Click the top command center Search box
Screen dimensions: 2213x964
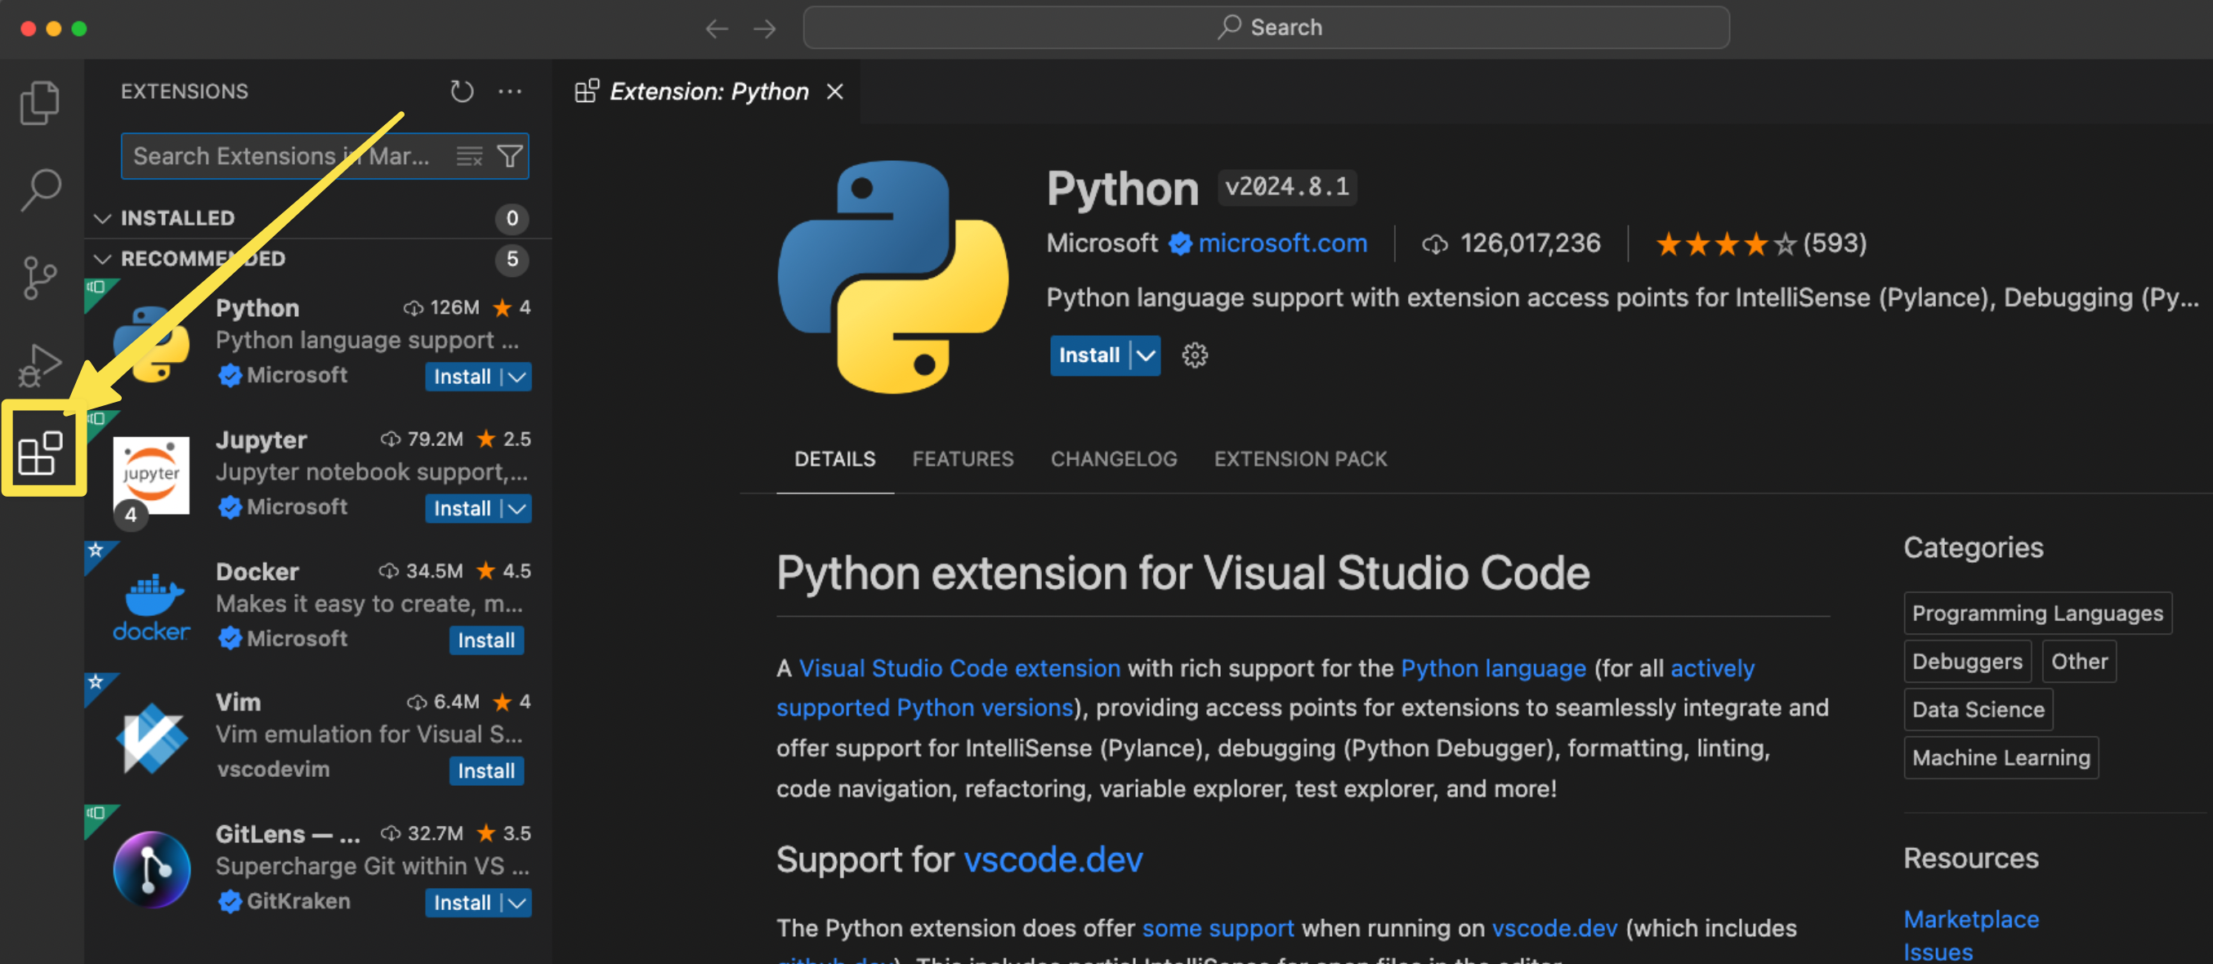[1265, 28]
